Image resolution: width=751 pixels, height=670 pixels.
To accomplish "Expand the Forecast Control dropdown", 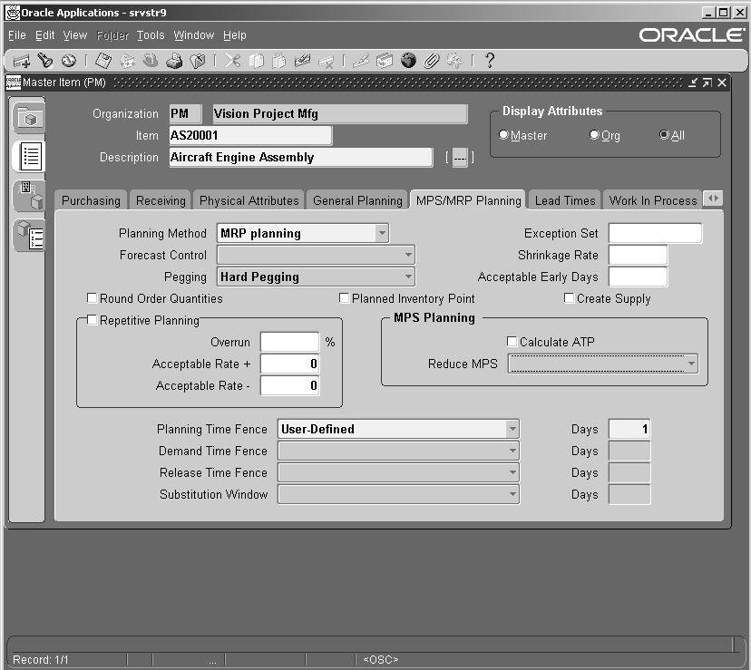I will (x=408, y=255).
